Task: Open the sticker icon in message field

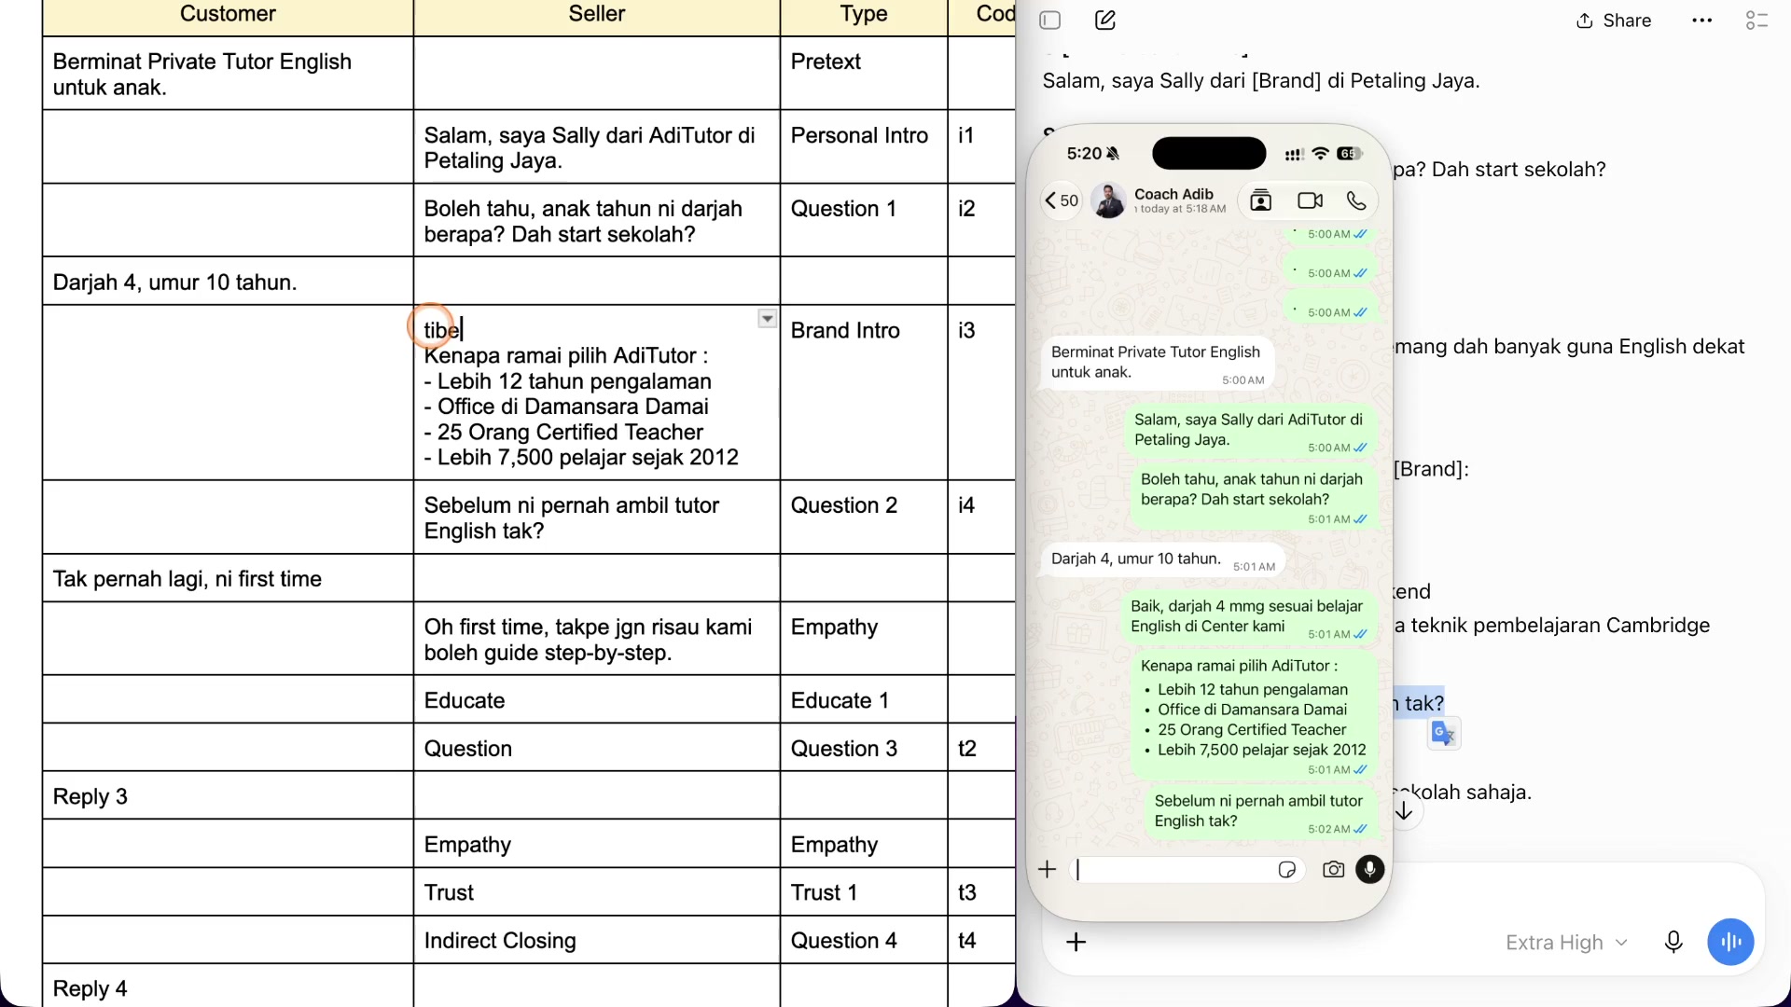Action: (1287, 870)
